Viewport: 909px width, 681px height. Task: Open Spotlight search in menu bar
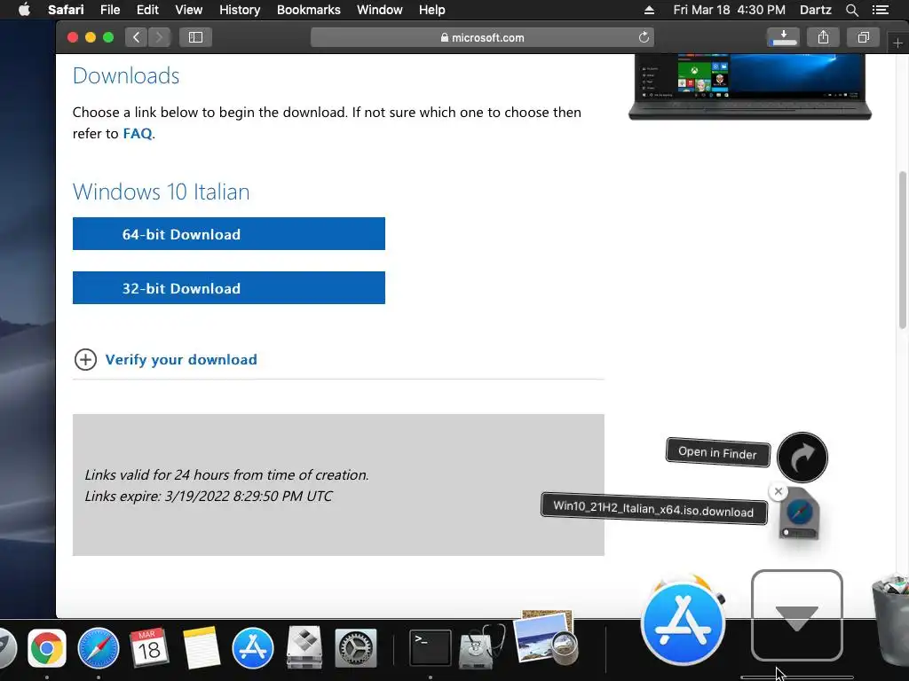[851, 10]
